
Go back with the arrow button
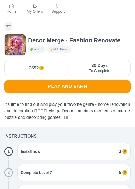[8, 26]
